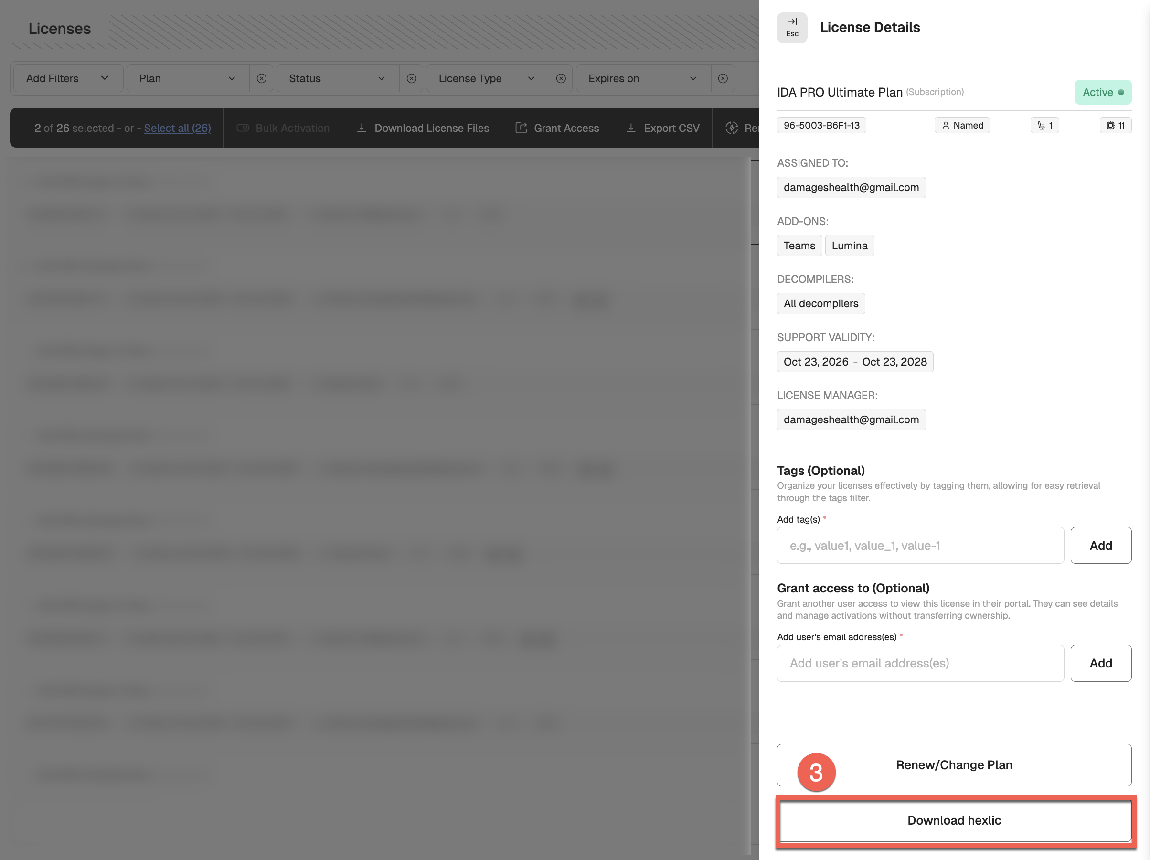Click Export CSV in the action bar
Image resolution: width=1150 pixels, height=860 pixels.
click(662, 128)
